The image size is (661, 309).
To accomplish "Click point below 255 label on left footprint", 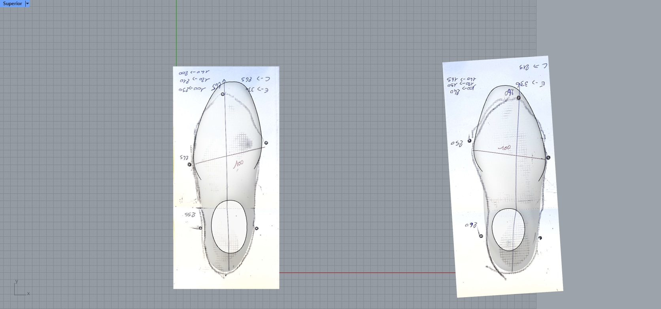I will click(x=200, y=228).
